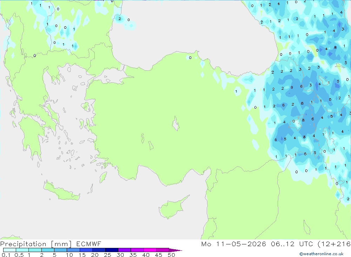Click the 35–40 mm purple legend swatch
Viewport: 351px width, 257px height.
pos(137,250)
